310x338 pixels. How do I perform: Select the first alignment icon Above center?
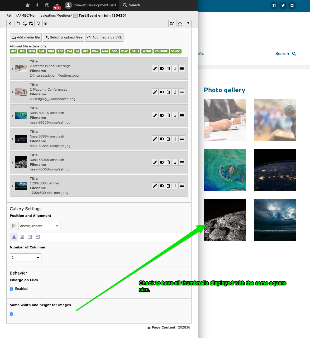[14, 237]
